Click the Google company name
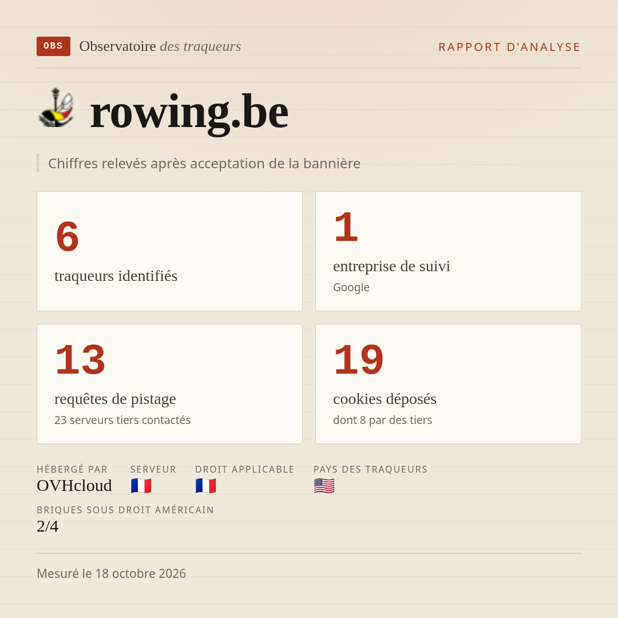Viewport: 618px width, 618px height. (x=351, y=287)
